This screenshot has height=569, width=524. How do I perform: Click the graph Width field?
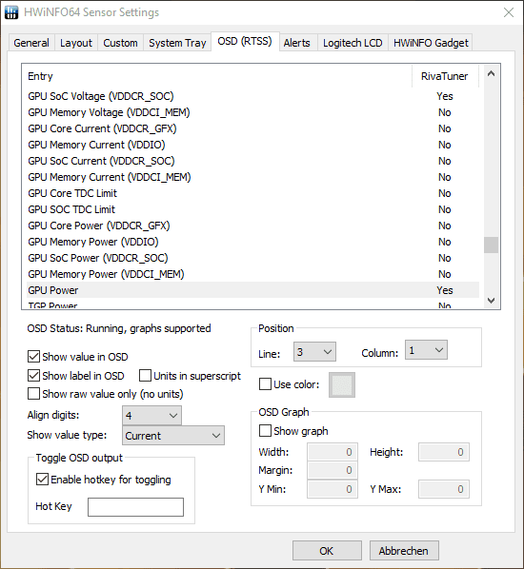click(x=333, y=452)
